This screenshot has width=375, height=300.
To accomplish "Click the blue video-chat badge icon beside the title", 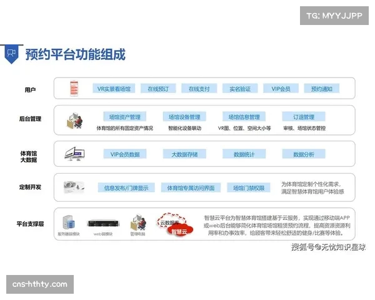I will 11,54.
